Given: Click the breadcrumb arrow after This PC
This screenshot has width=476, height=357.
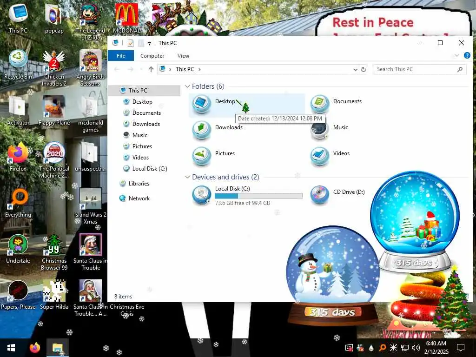Looking at the screenshot, I should point(199,70).
